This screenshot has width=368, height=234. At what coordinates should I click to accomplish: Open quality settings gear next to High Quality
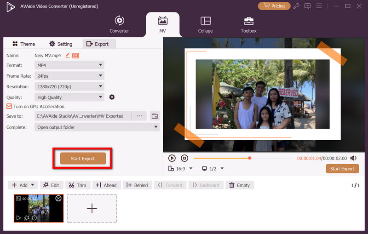pos(112,97)
